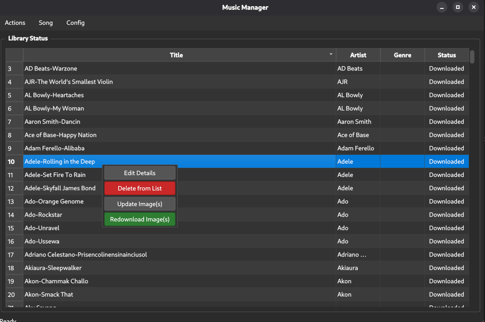Screen dimensions: 485x322
Task: Choose Delete from List in context menu
Action: (x=139, y=188)
